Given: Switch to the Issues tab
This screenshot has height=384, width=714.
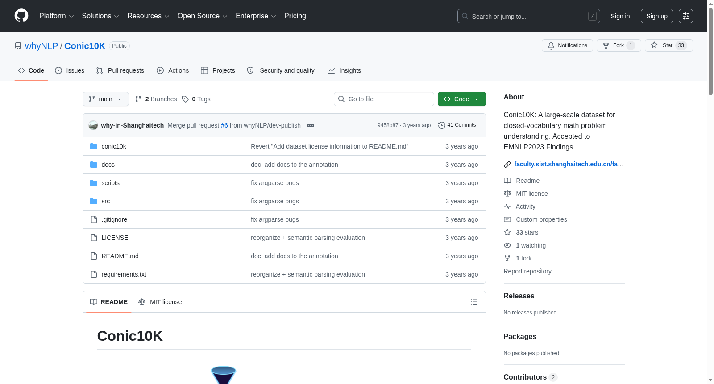Looking at the screenshot, I should [70, 70].
